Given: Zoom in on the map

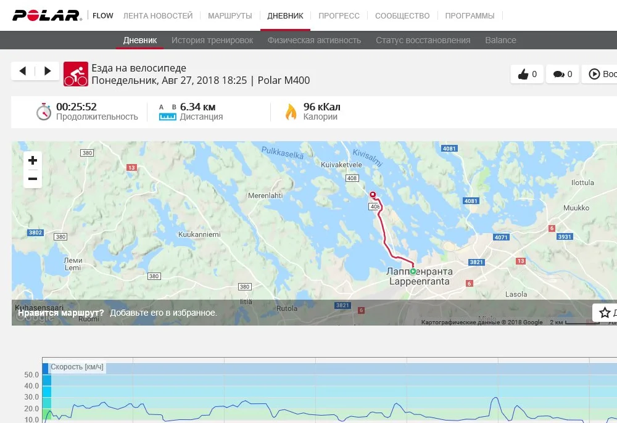Looking at the screenshot, I should coord(33,160).
